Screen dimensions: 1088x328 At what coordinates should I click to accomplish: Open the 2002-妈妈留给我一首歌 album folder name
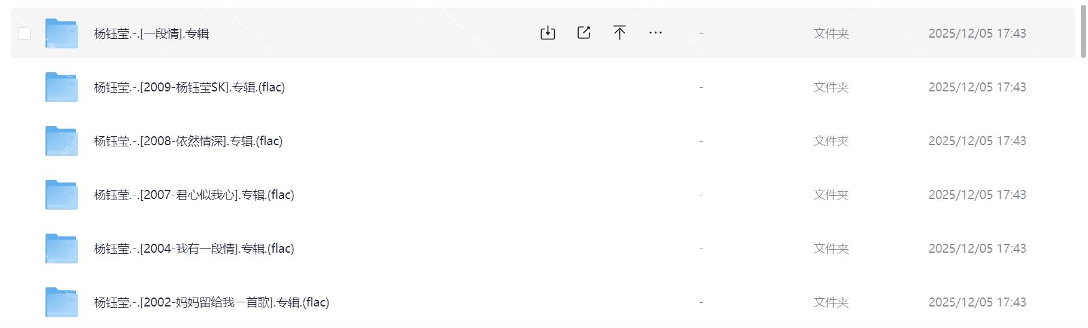(x=211, y=302)
